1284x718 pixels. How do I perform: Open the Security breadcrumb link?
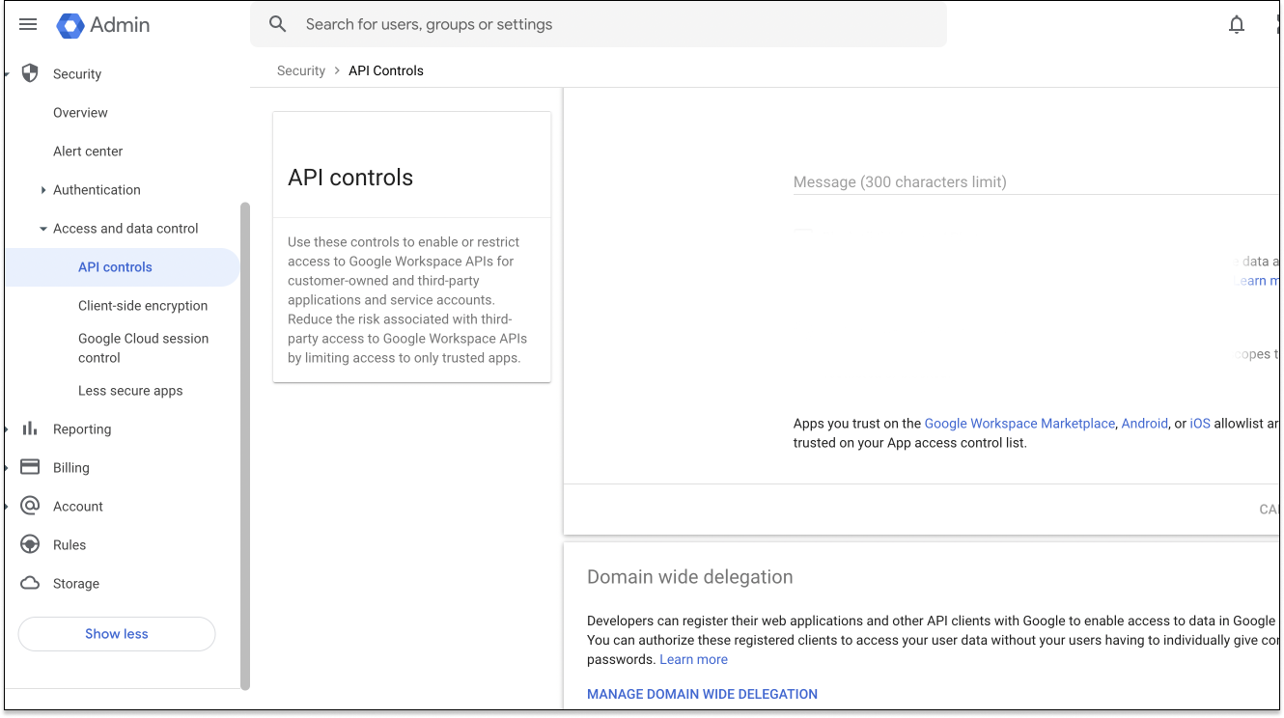pyautogui.click(x=300, y=69)
